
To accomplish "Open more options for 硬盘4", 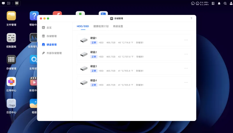I will (186, 82).
